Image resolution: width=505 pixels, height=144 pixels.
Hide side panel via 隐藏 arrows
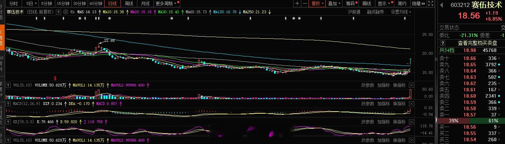click(418, 3)
